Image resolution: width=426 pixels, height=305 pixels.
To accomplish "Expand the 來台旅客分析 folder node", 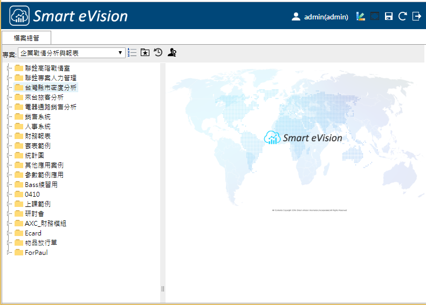I will tap(8, 97).
